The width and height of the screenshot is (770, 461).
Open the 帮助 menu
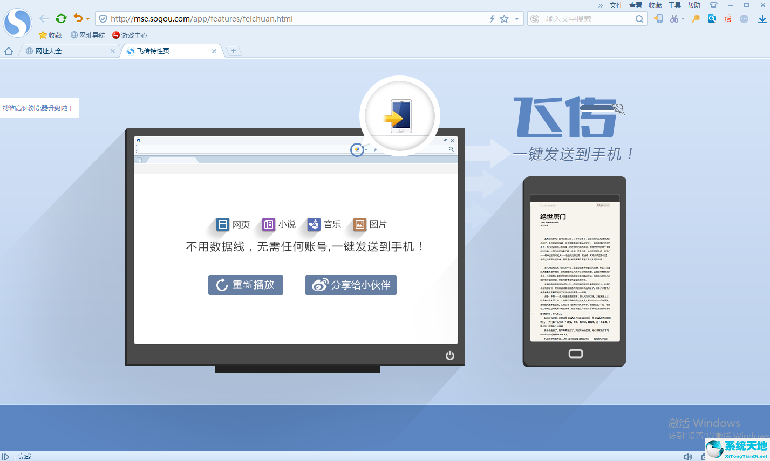pyautogui.click(x=694, y=5)
